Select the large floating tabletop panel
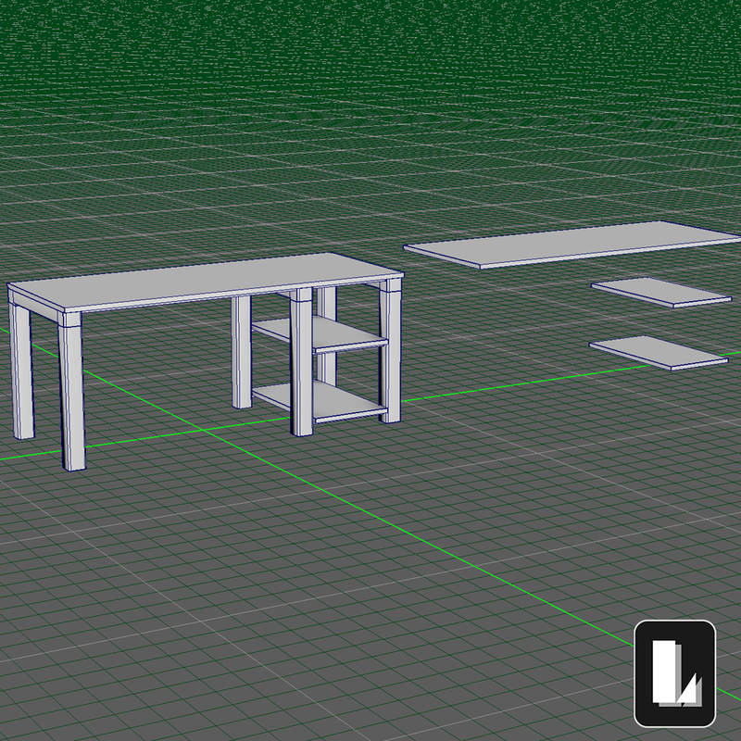Image resolution: width=741 pixels, height=741 pixels. point(565,243)
